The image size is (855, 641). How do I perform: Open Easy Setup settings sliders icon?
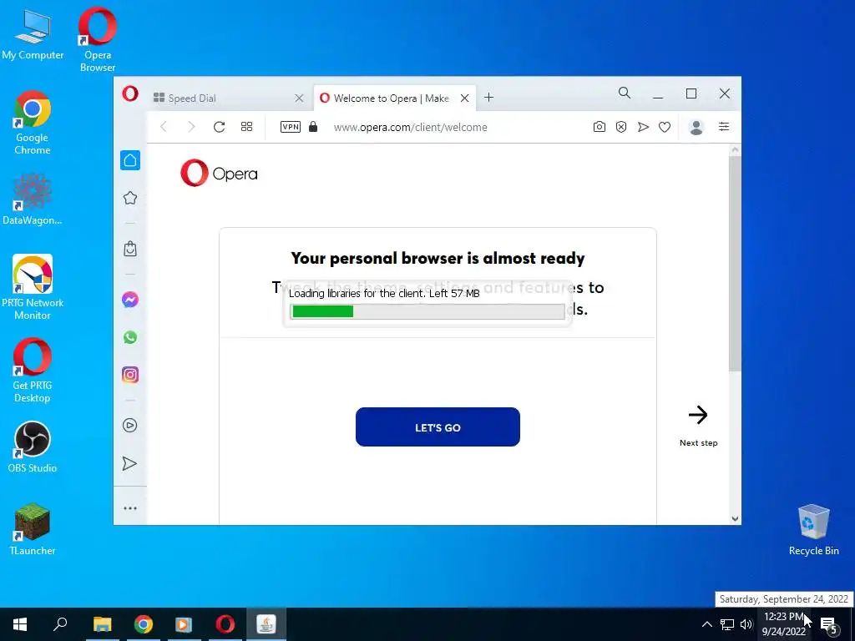coord(724,127)
